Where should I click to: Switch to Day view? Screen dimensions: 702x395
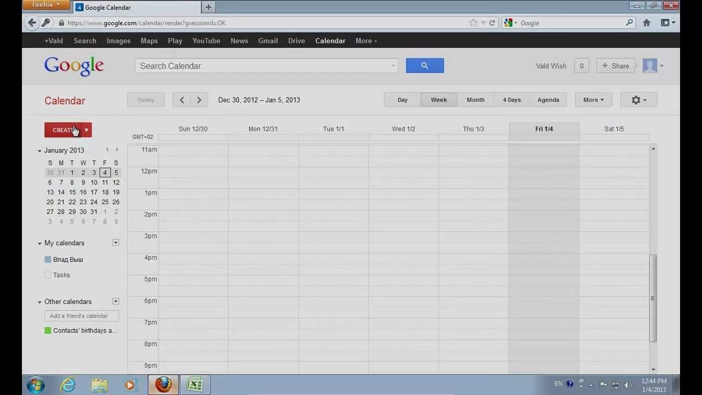tap(403, 100)
